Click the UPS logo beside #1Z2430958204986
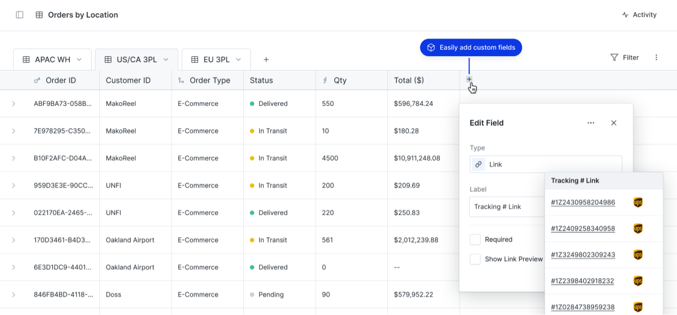This screenshot has height=315, width=677. [x=638, y=202]
